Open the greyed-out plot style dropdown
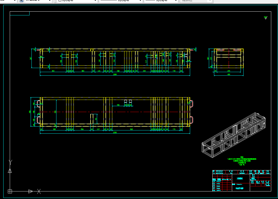This screenshot has height=199, width=278. 196,1
